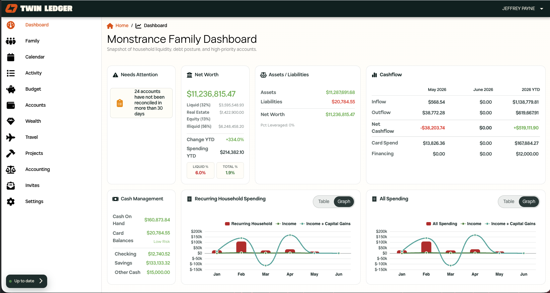Click the Recurring Household Spending receipt icon

tap(189, 199)
